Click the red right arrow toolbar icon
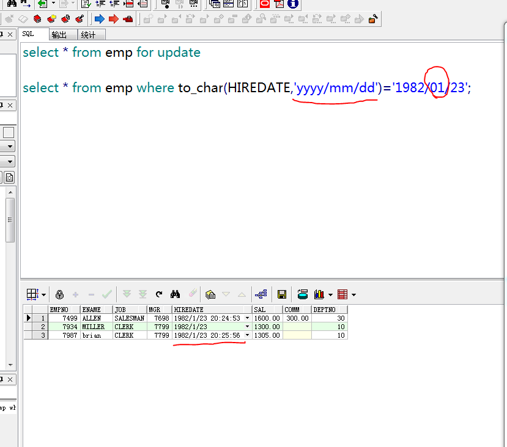The width and height of the screenshot is (507, 447). point(114,19)
